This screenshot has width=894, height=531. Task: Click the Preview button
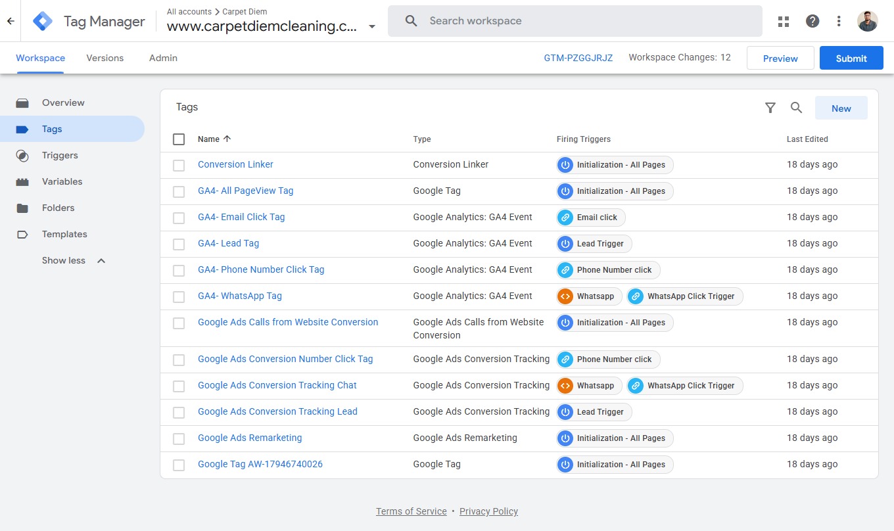click(780, 58)
